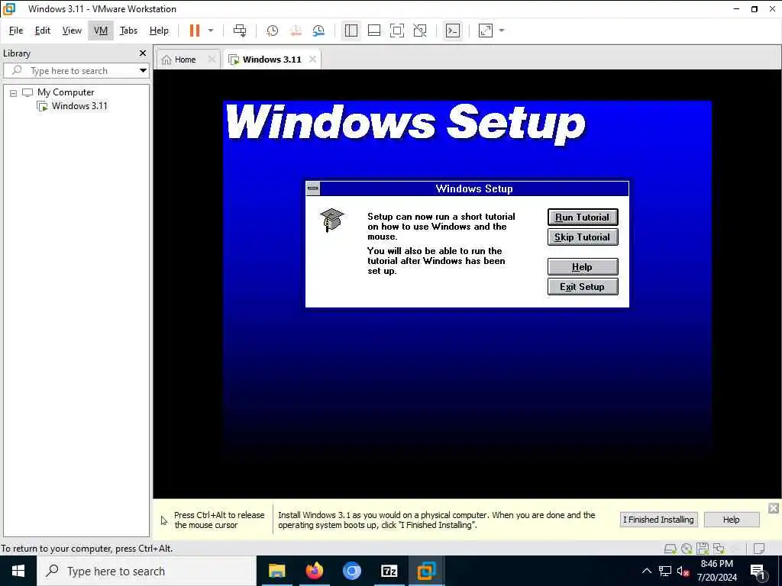Open the power options dropdown arrow beside pause
The height and width of the screenshot is (586, 782).
point(211,31)
